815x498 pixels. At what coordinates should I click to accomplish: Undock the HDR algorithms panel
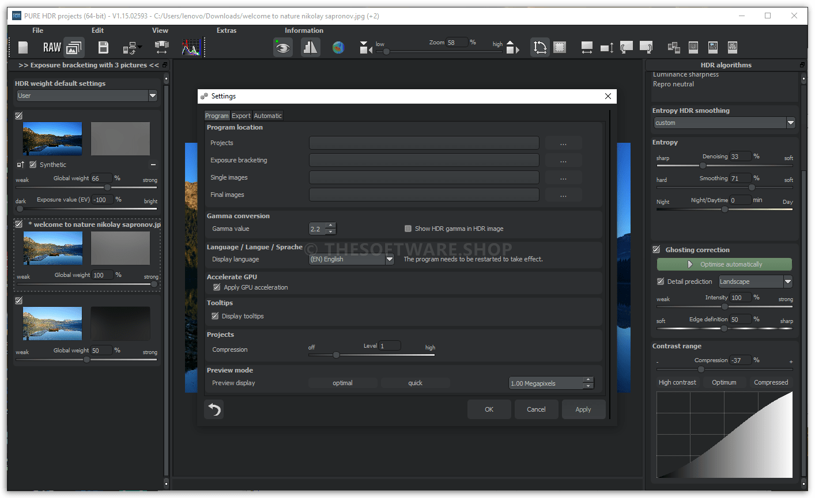pos(802,65)
